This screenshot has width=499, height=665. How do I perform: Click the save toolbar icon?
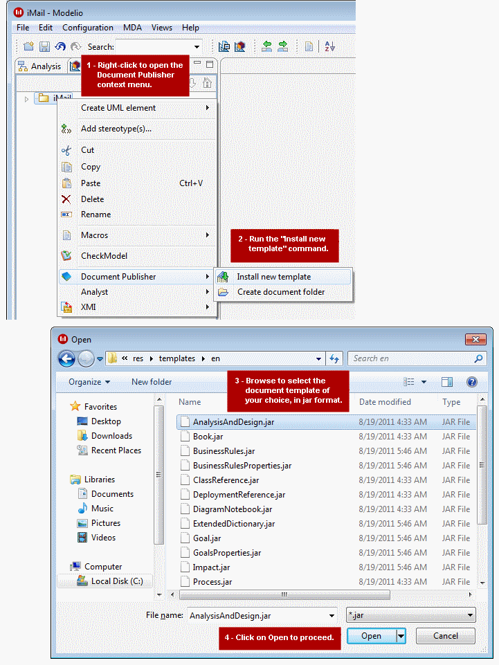(x=44, y=46)
